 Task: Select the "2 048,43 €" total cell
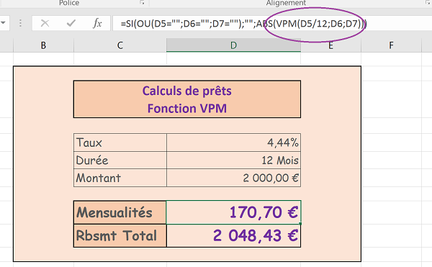[x=233, y=235]
